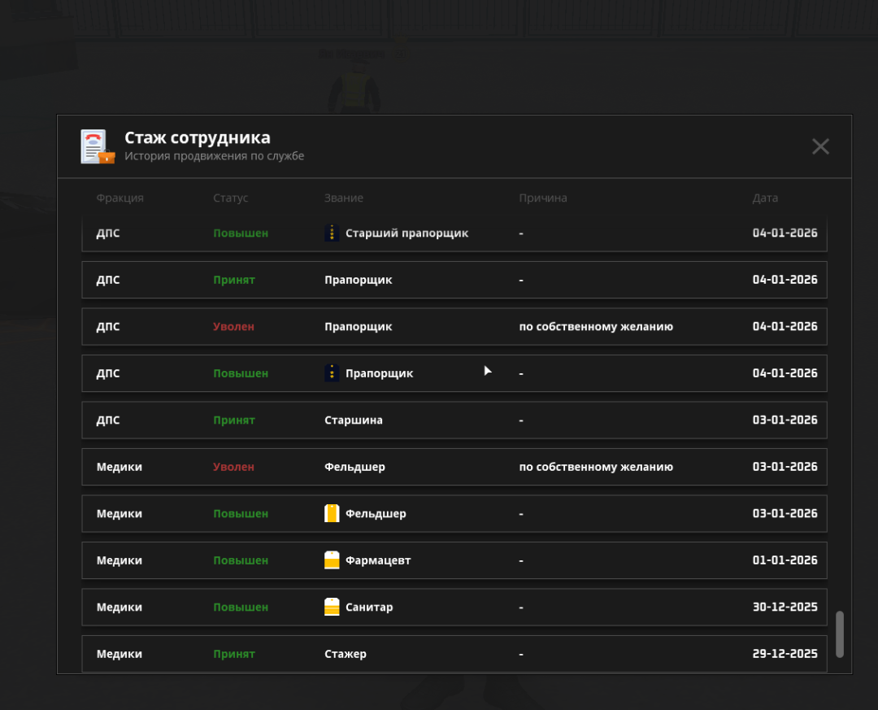Click the Звание column header
The width and height of the screenshot is (878, 710).
coord(343,198)
